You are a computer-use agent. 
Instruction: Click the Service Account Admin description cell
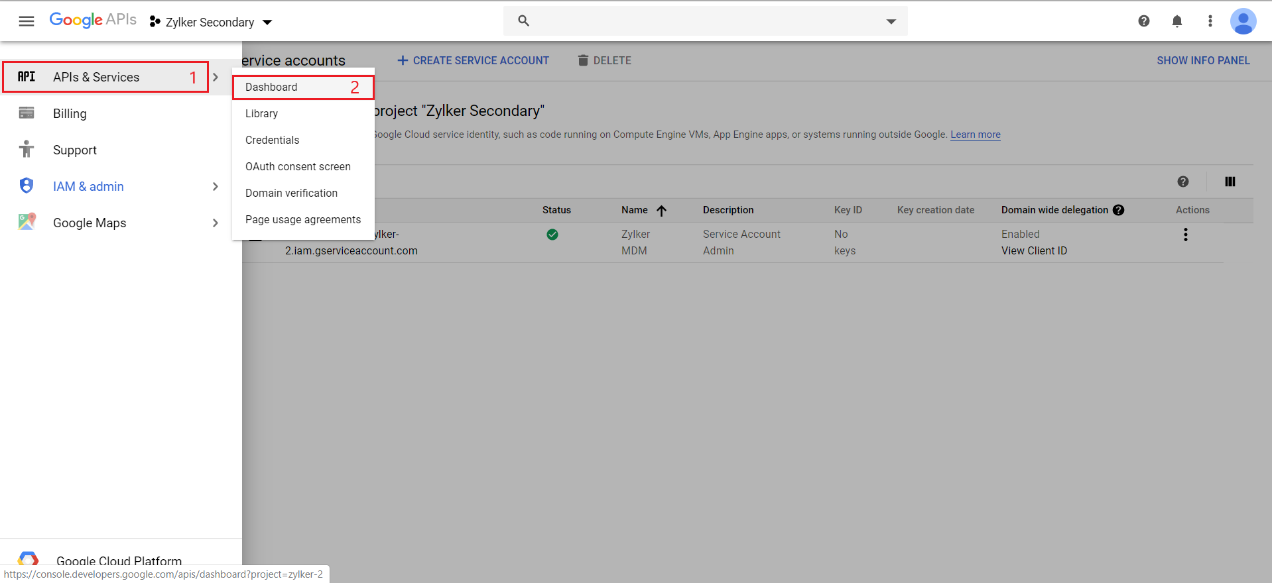(741, 242)
